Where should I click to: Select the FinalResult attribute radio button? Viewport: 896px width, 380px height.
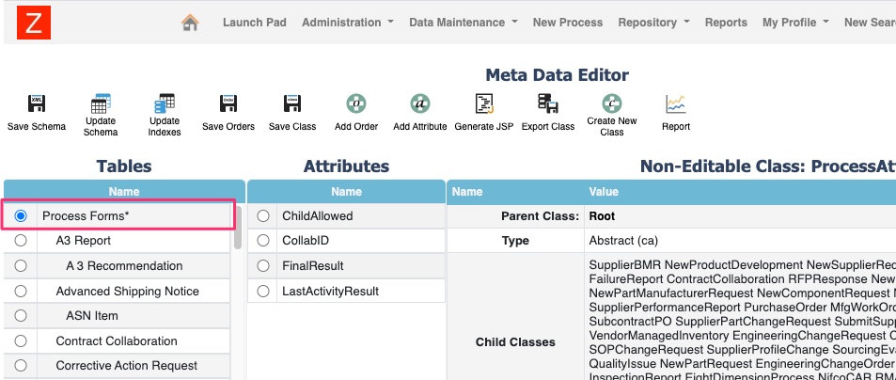click(263, 265)
